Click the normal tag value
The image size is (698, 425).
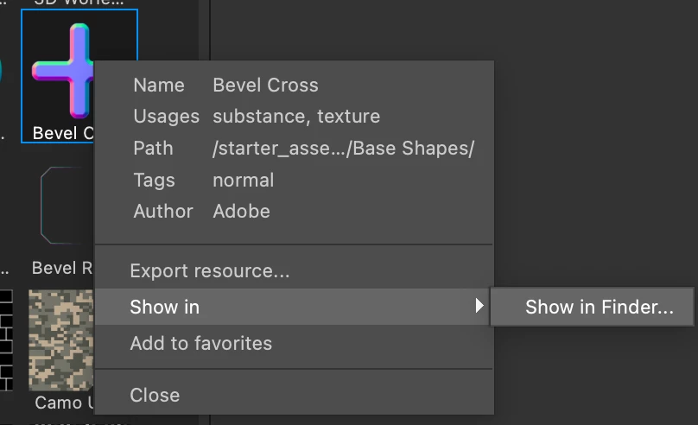point(243,180)
